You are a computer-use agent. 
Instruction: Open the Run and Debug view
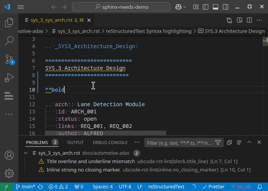(x=9, y=78)
